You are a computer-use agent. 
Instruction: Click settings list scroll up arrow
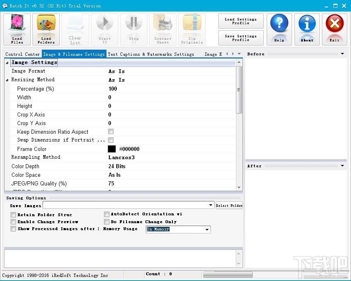pyautogui.click(x=239, y=62)
